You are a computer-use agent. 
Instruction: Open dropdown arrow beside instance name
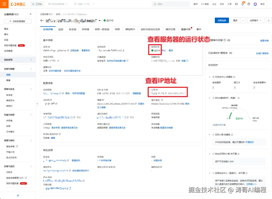(x=100, y=21)
